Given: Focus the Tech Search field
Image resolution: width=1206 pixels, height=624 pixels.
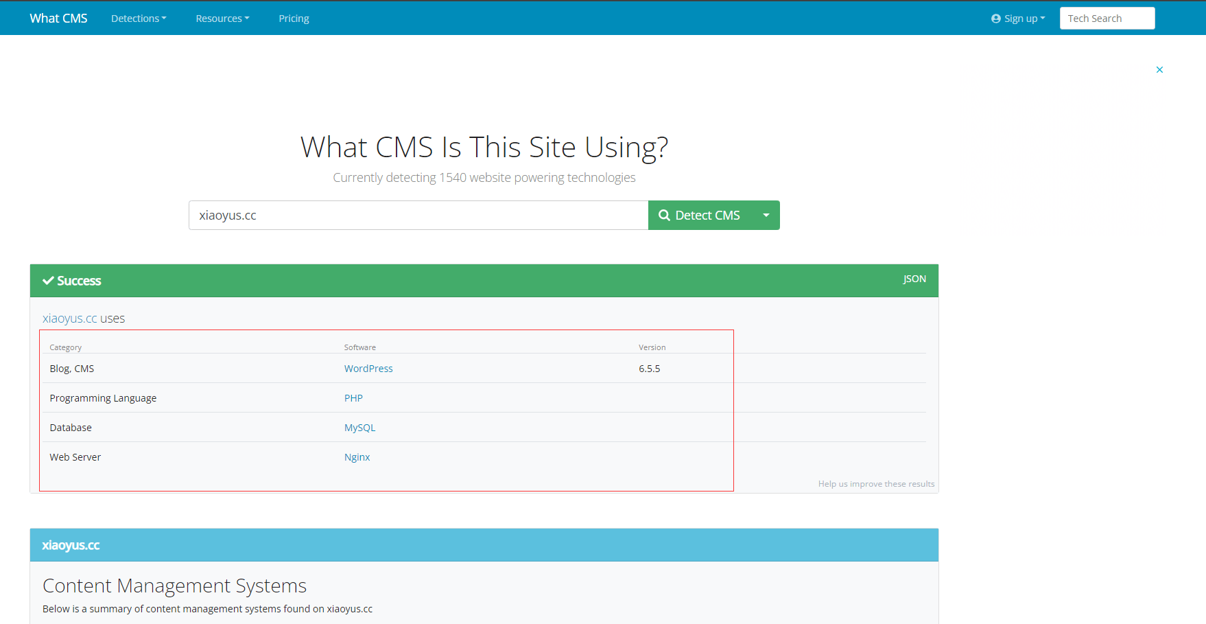Looking at the screenshot, I should (1107, 19).
